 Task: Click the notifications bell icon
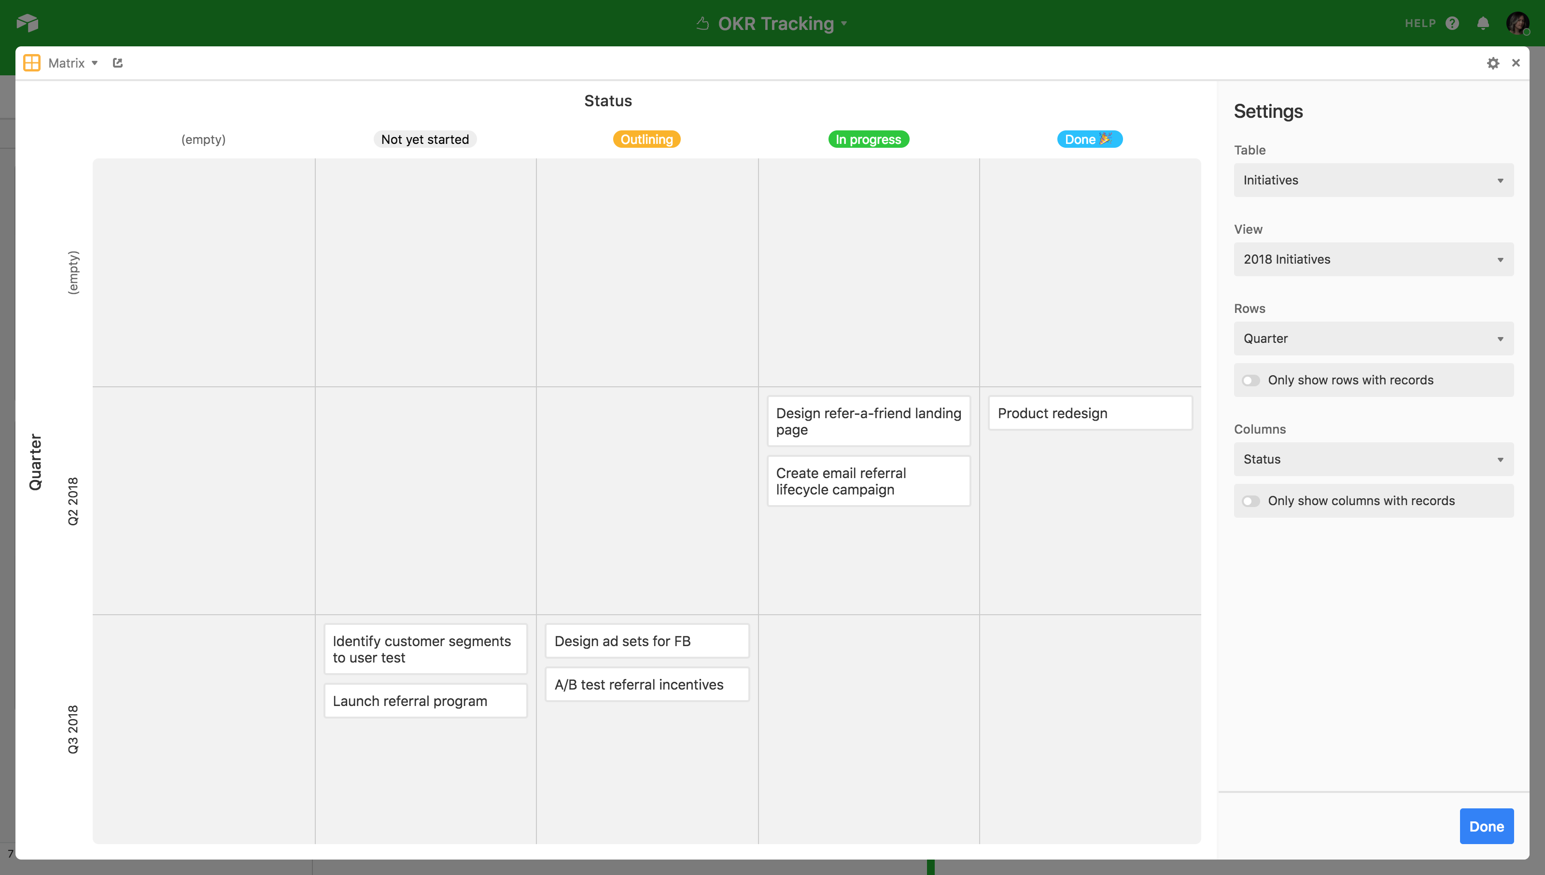point(1482,23)
